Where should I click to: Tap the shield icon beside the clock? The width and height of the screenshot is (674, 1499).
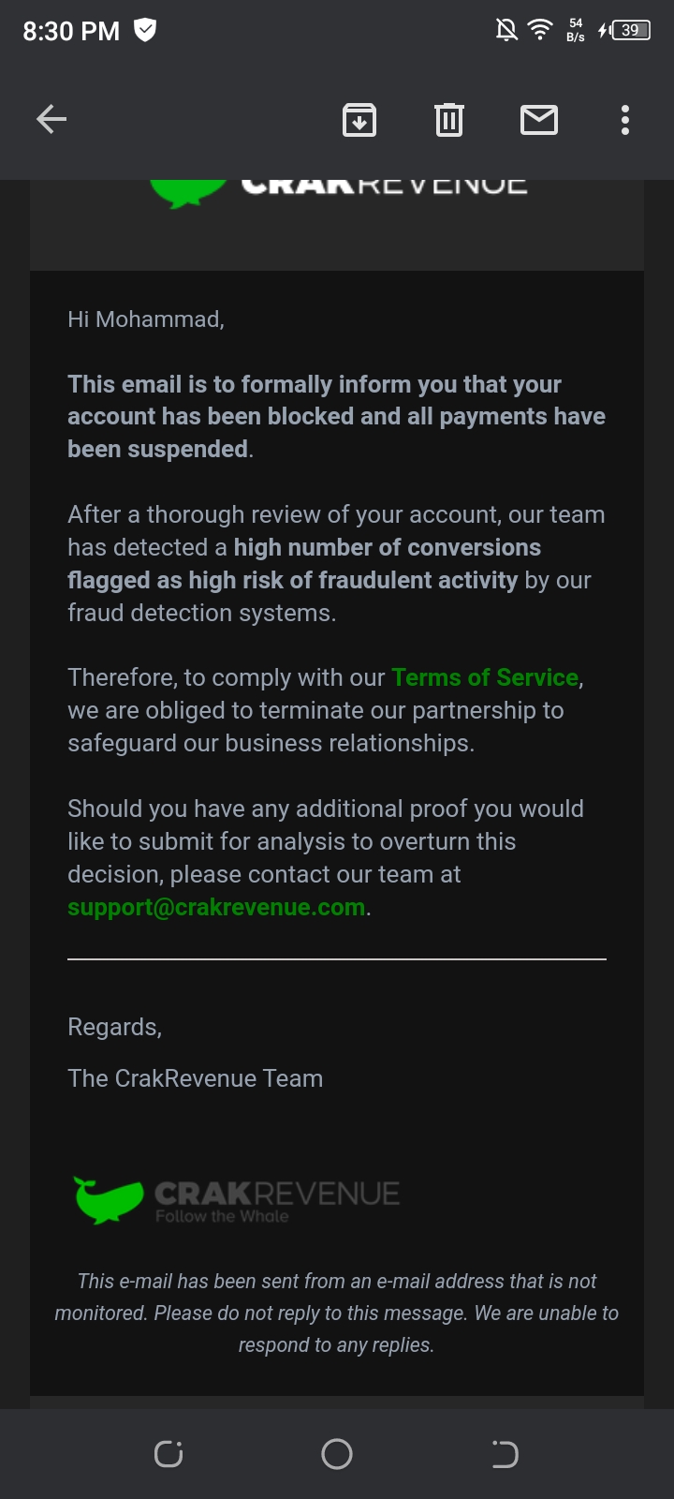[x=145, y=30]
